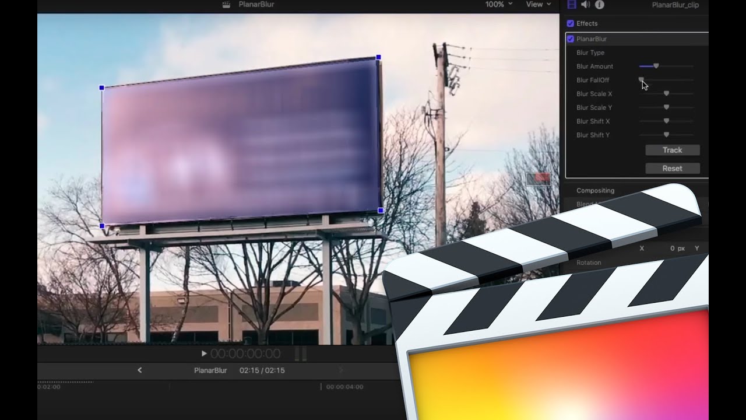Select the top-right corner handle of blur region
746x420 pixels.
[x=378, y=57]
